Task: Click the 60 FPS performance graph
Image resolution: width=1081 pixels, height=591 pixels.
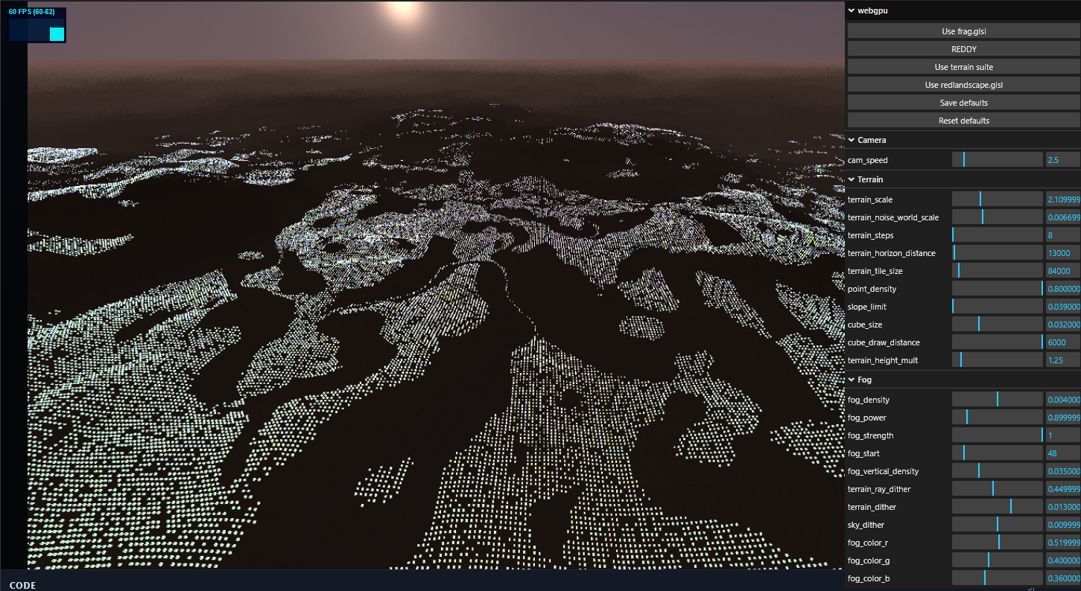Action: pyautogui.click(x=36, y=24)
